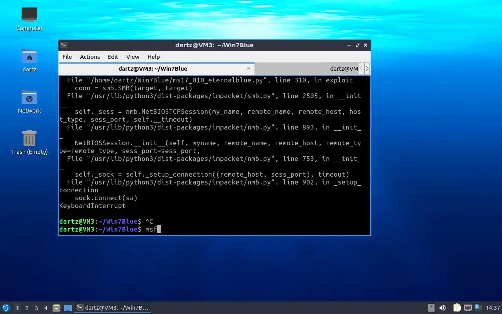Open the removable media eject tray icon
This screenshot has width=502, height=314.
(431, 308)
